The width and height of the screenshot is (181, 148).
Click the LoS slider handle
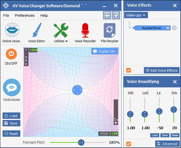[145, 114]
